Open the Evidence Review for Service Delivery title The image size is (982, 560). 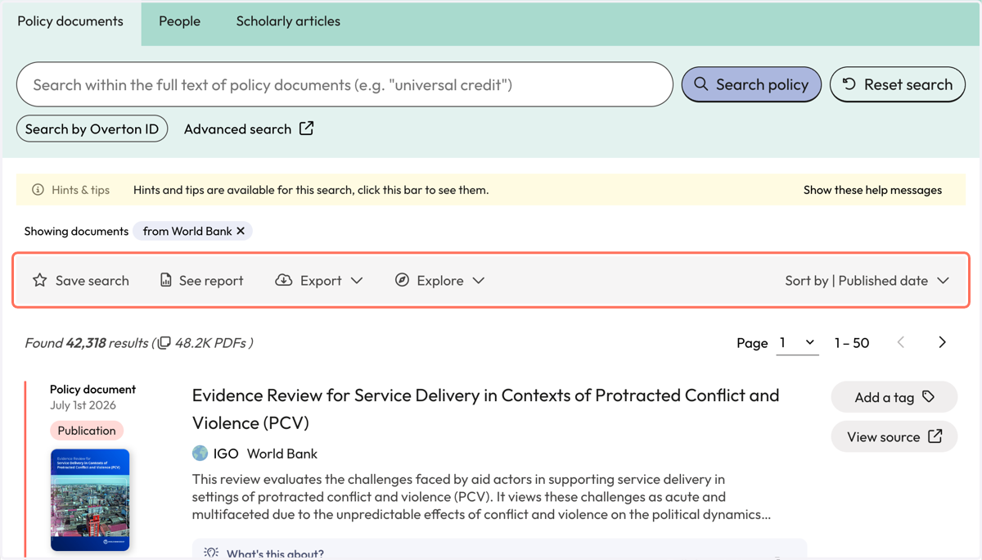pos(485,409)
